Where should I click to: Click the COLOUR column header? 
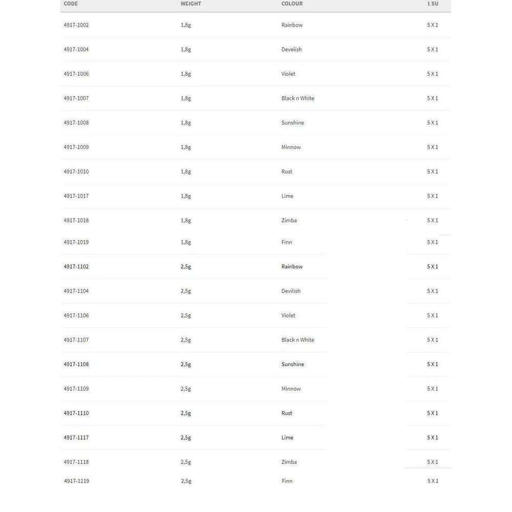tap(292, 4)
